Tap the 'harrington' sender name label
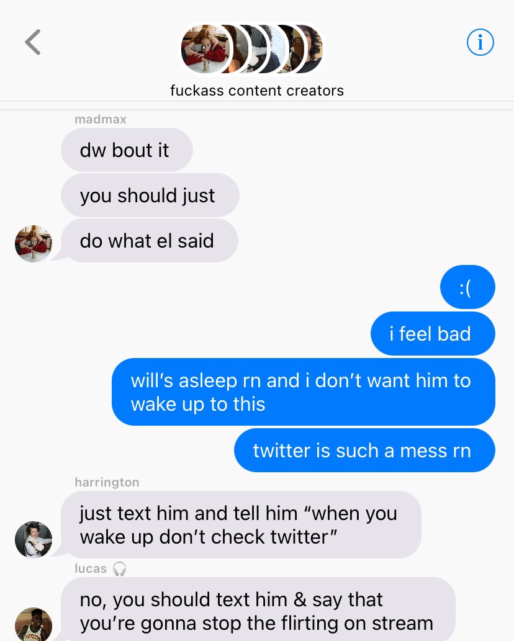 (x=107, y=482)
